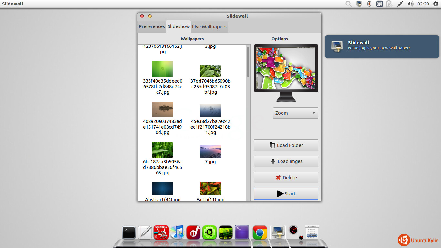Open the text editor pen icon in dock
441x248 pixels.
145,232
